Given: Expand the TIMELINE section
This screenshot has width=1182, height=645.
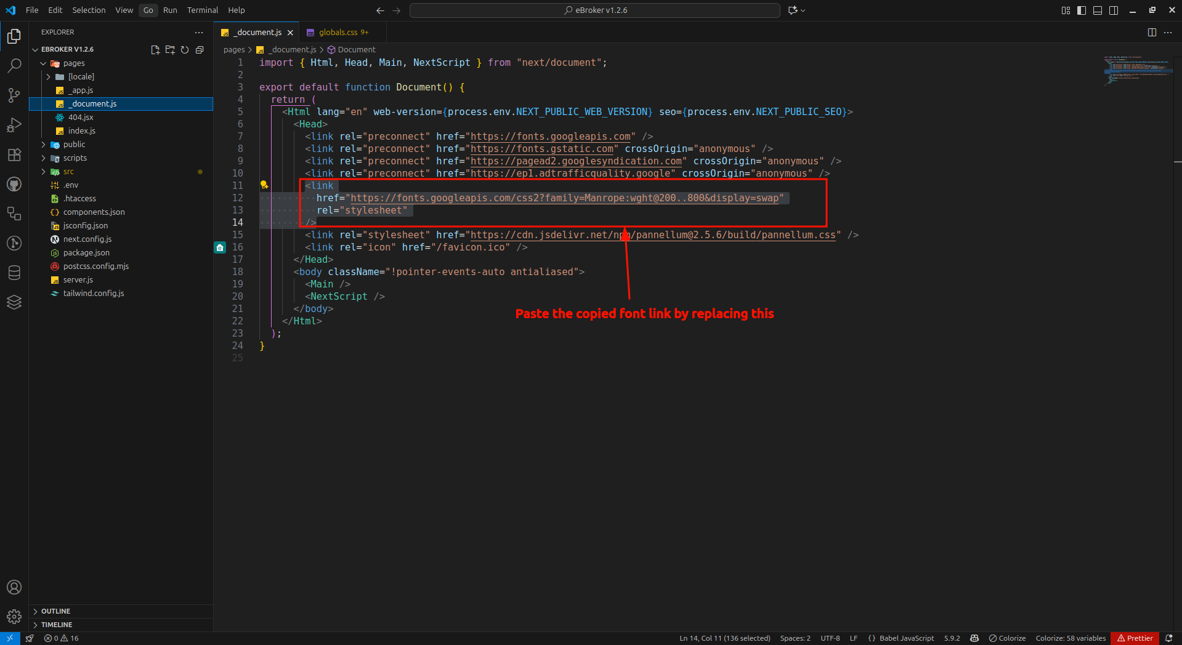Looking at the screenshot, I should [x=57, y=625].
